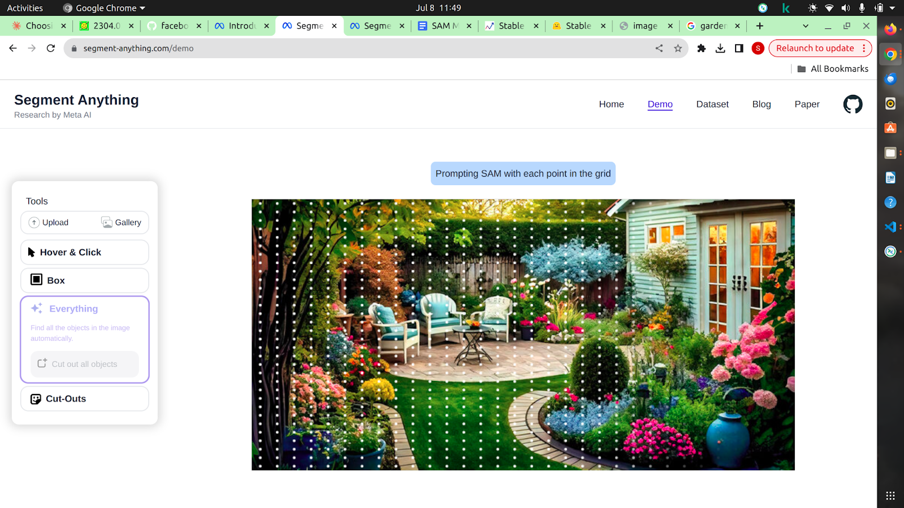904x508 pixels.
Task: Open the Chrome profile avatar S
Action: pyautogui.click(x=758, y=49)
